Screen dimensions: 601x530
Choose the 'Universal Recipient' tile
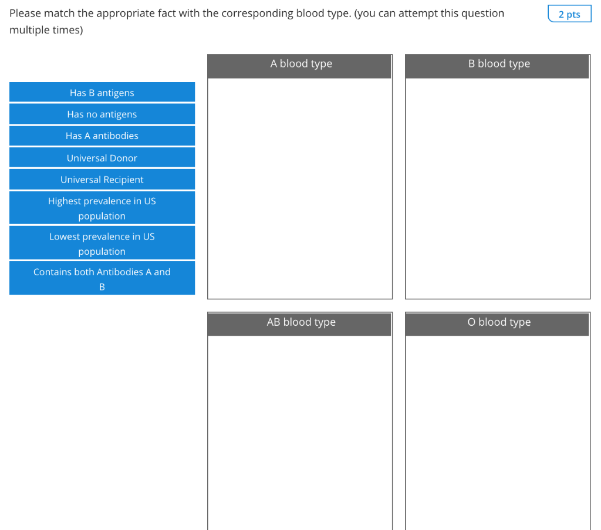(x=102, y=180)
